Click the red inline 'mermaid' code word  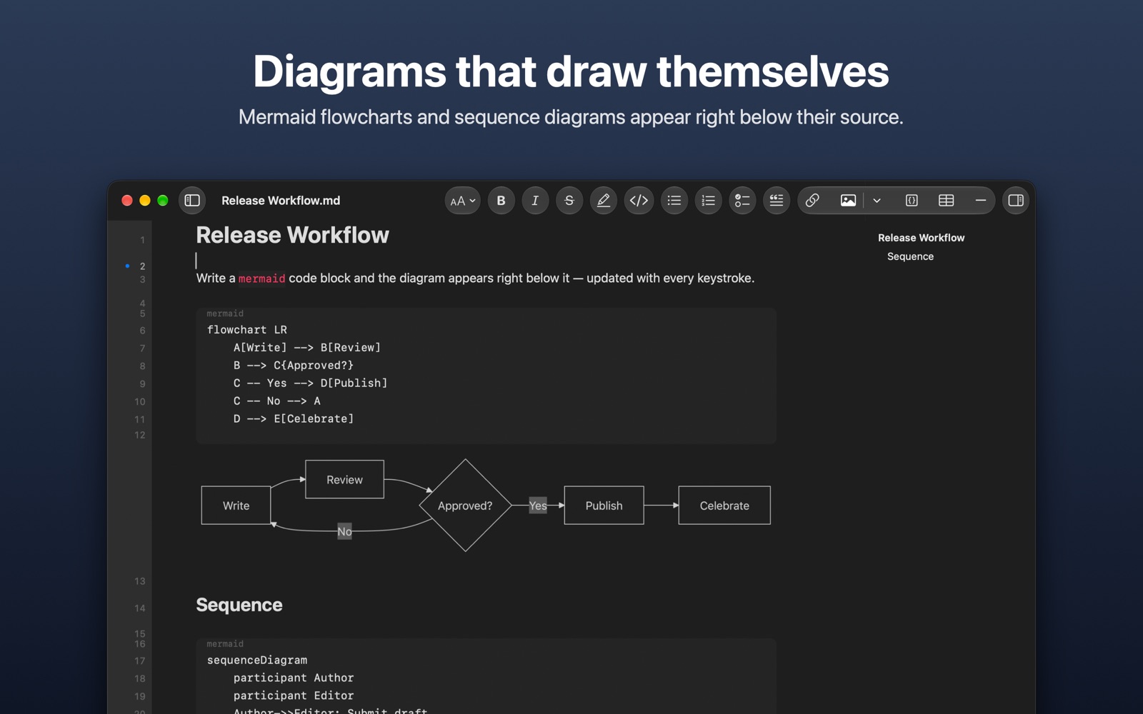(261, 278)
